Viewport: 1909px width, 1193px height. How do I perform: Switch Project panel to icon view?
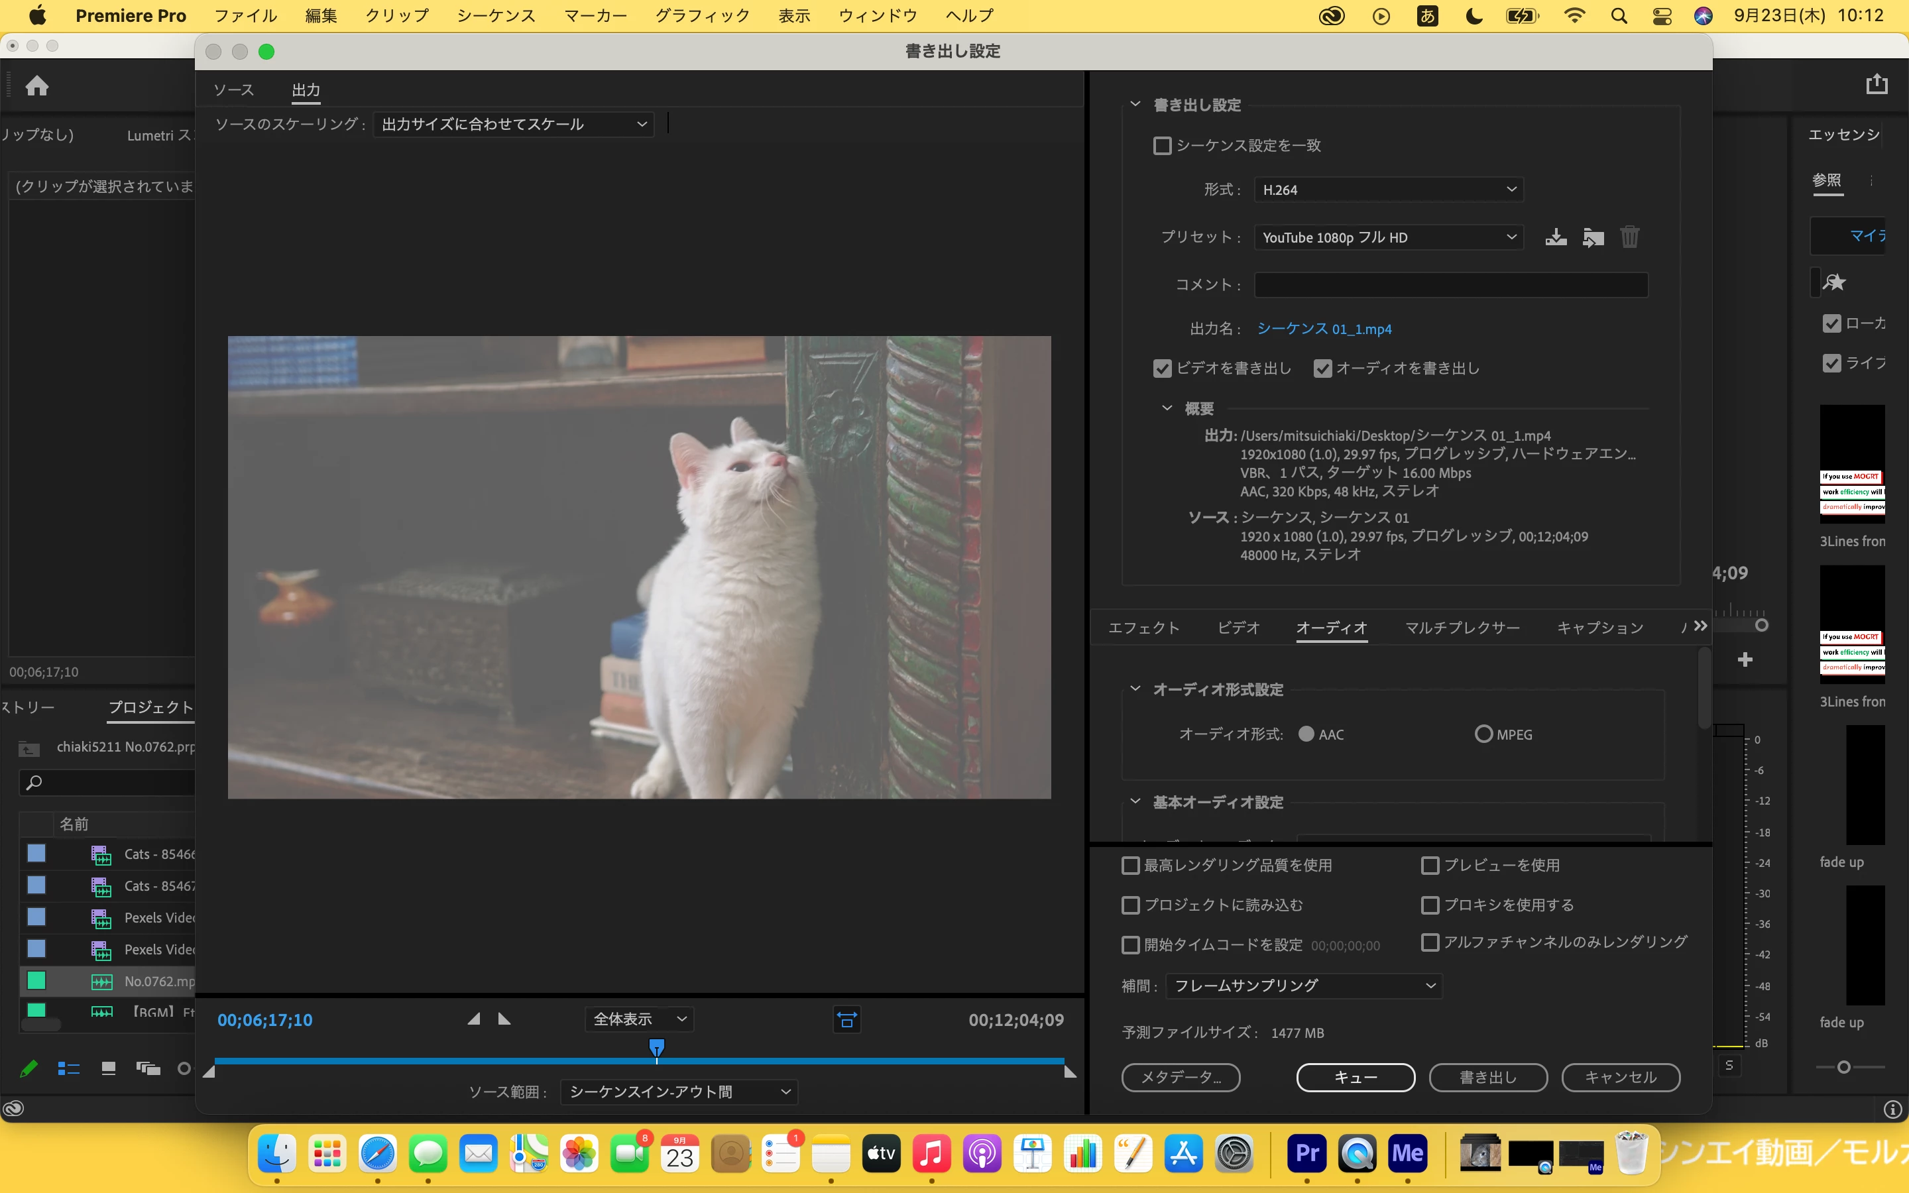(109, 1068)
